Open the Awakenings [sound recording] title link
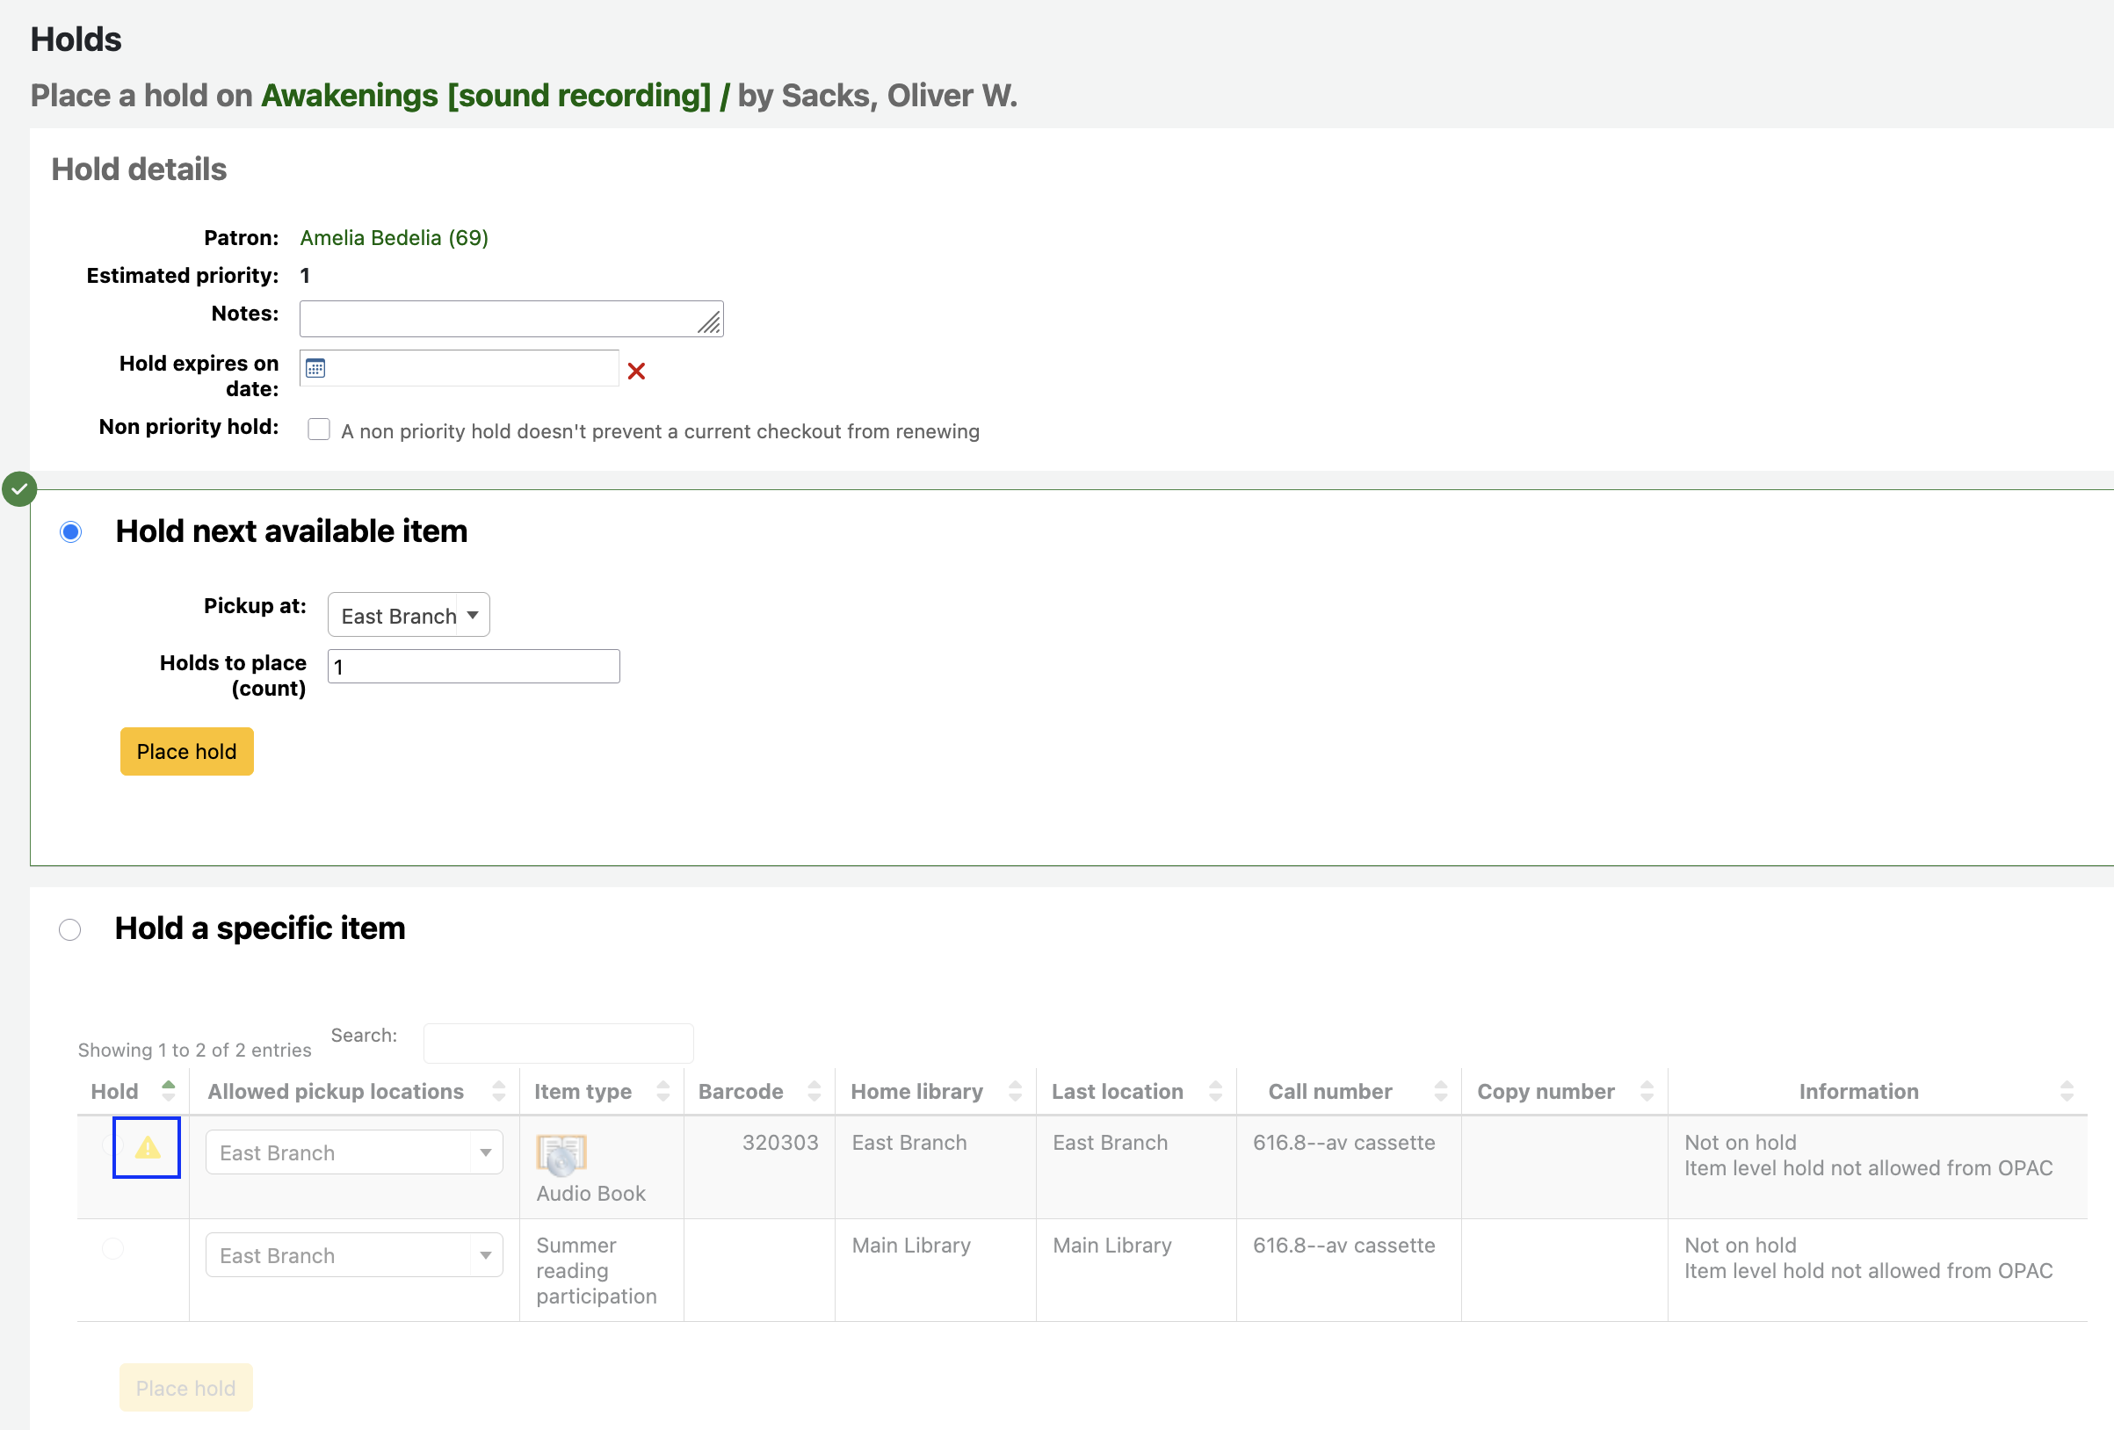This screenshot has width=2114, height=1430. (486, 96)
